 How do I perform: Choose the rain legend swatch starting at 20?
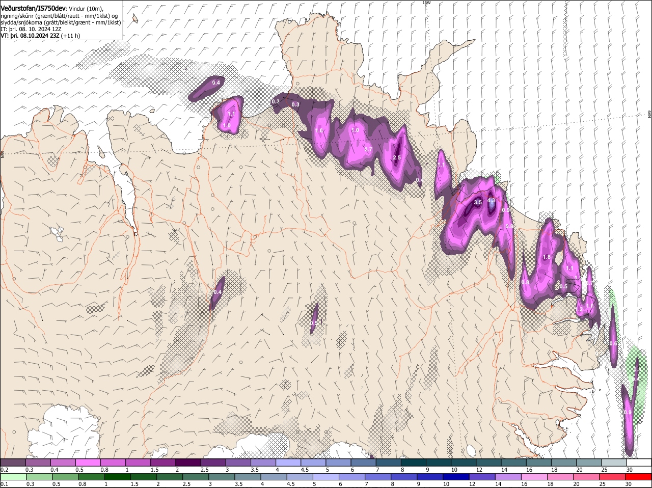tap(586, 477)
